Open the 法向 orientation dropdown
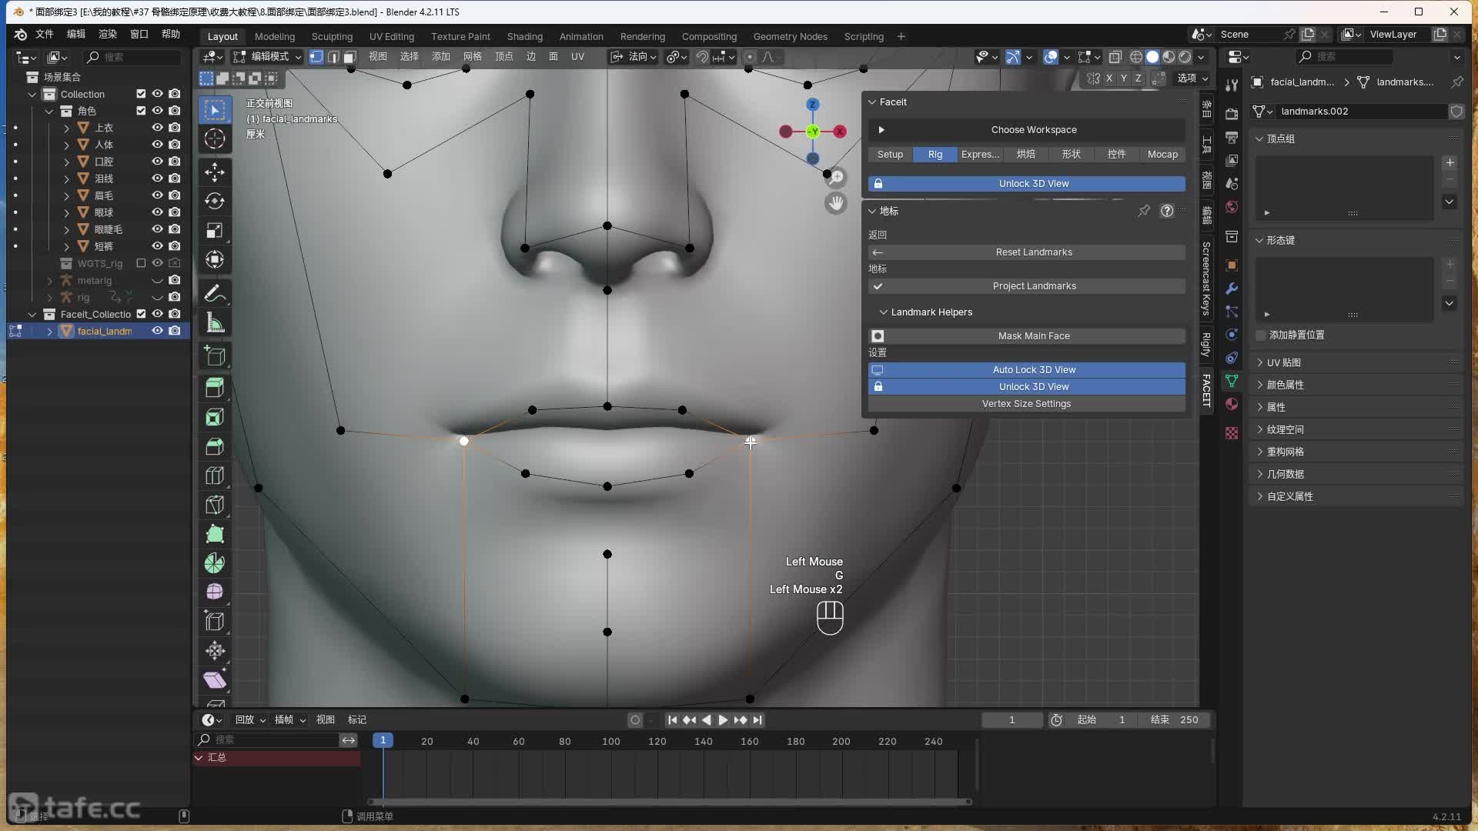Viewport: 1478px width, 831px height. (x=634, y=57)
